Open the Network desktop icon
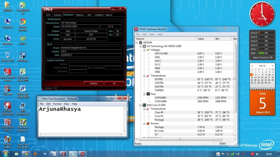This screenshot has width=280, height=157. click(7, 40)
